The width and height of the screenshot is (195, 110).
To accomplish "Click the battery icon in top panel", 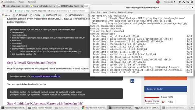I will click(192, 2).
